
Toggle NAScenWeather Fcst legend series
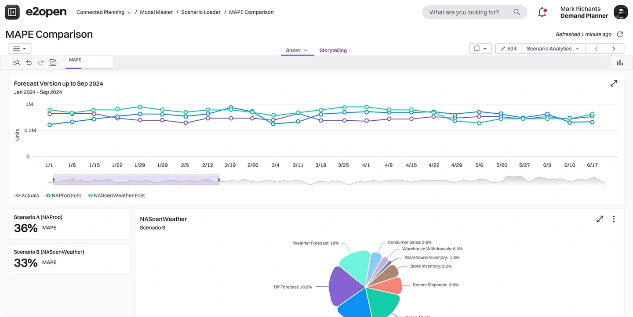(x=116, y=195)
